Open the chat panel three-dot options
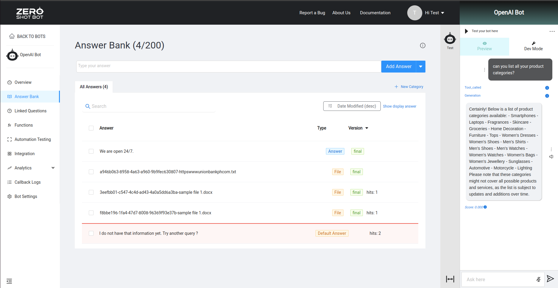The width and height of the screenshot is (558, 288). click(x=552, y=31)
